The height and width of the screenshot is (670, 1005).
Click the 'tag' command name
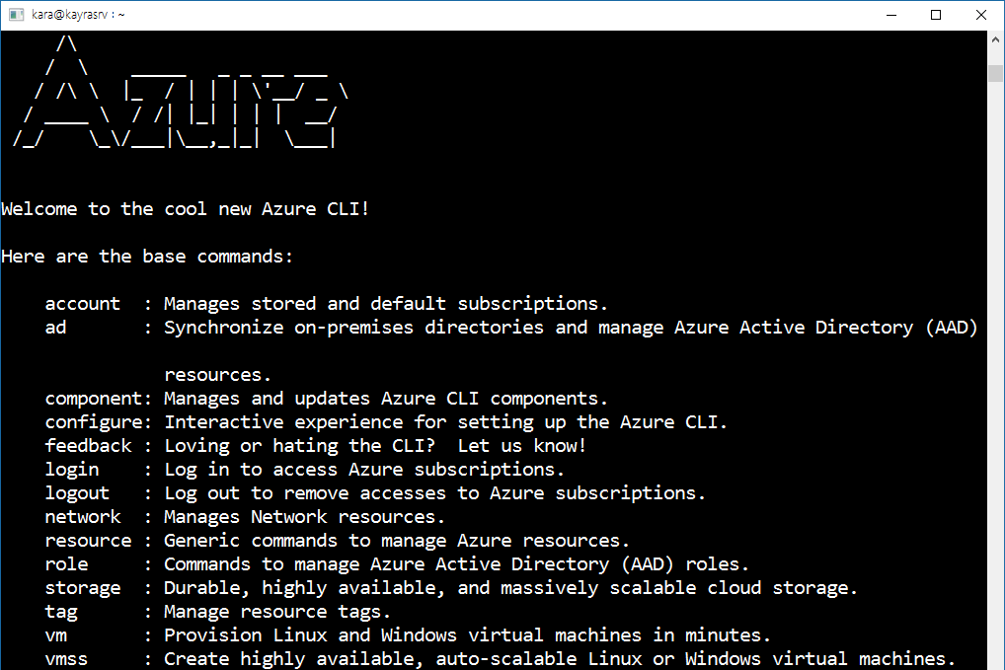click(61, 612)
